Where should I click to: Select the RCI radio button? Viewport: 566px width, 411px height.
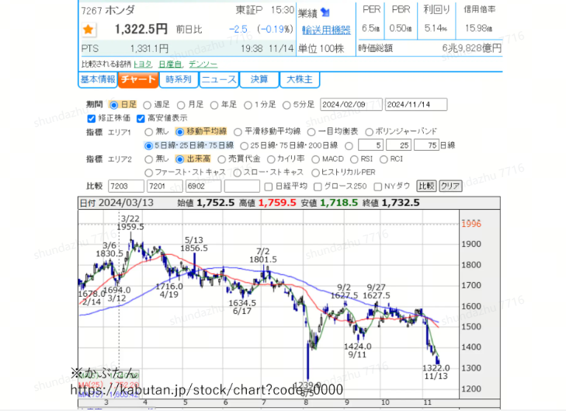384,159
